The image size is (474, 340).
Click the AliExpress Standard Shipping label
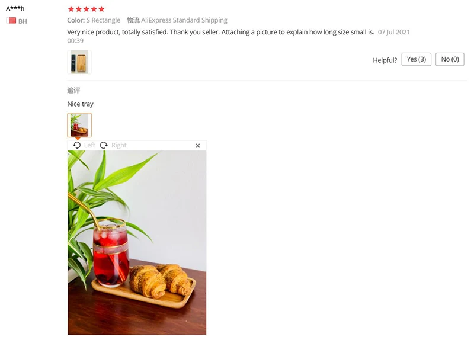click(184, 20)
